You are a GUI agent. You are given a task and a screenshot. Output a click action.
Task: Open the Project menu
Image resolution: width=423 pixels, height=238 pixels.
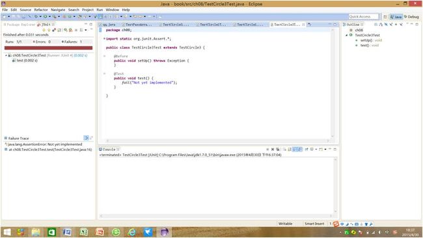pos(88,10)
